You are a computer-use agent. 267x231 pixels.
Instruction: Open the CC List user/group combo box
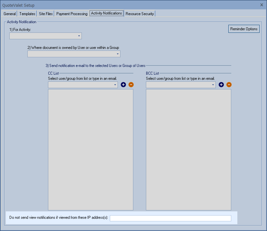click(83, 85)
